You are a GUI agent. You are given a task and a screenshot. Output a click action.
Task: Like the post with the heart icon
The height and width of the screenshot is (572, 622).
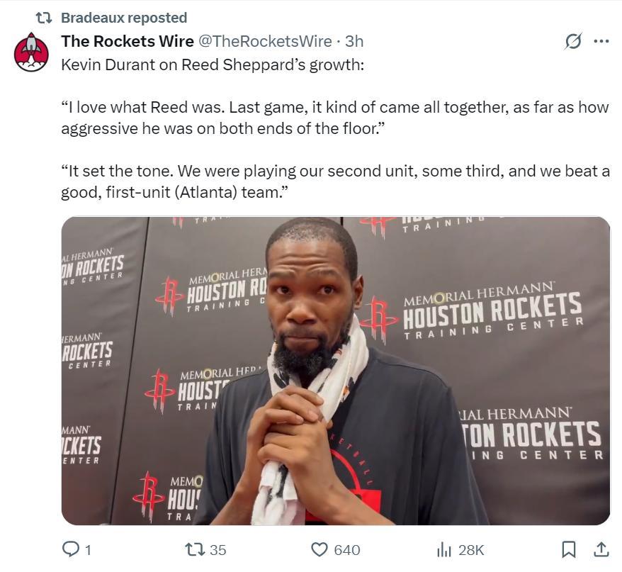320,549
